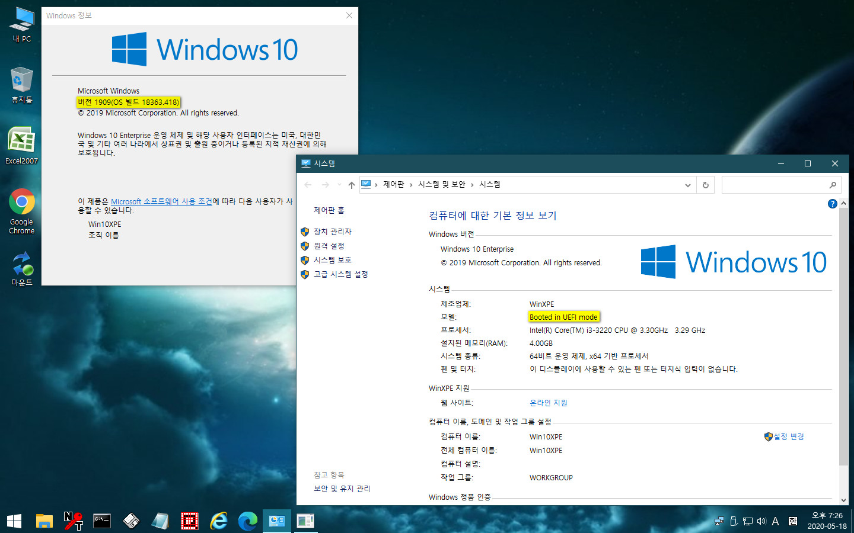854x533 pixels.
Task: Open 보안 및 유지 관리 link
Action: [x=342, y=489]
